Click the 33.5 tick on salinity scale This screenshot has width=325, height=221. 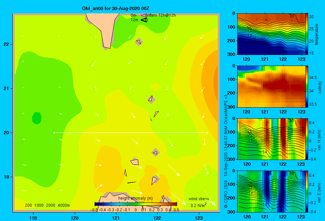coord(313,104)
